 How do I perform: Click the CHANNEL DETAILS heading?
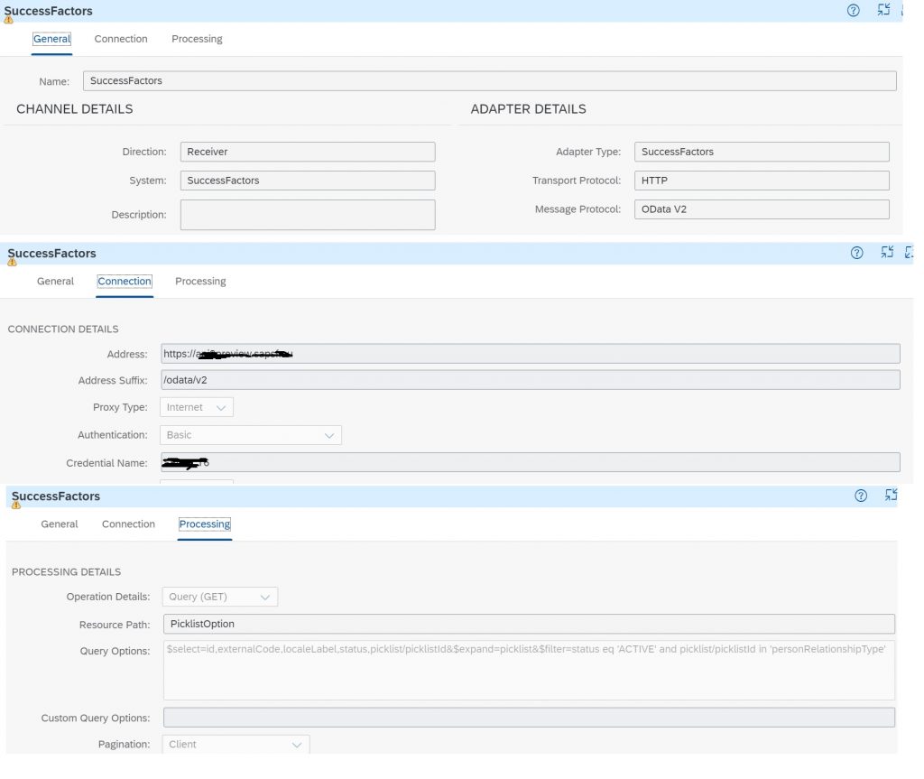75,109
